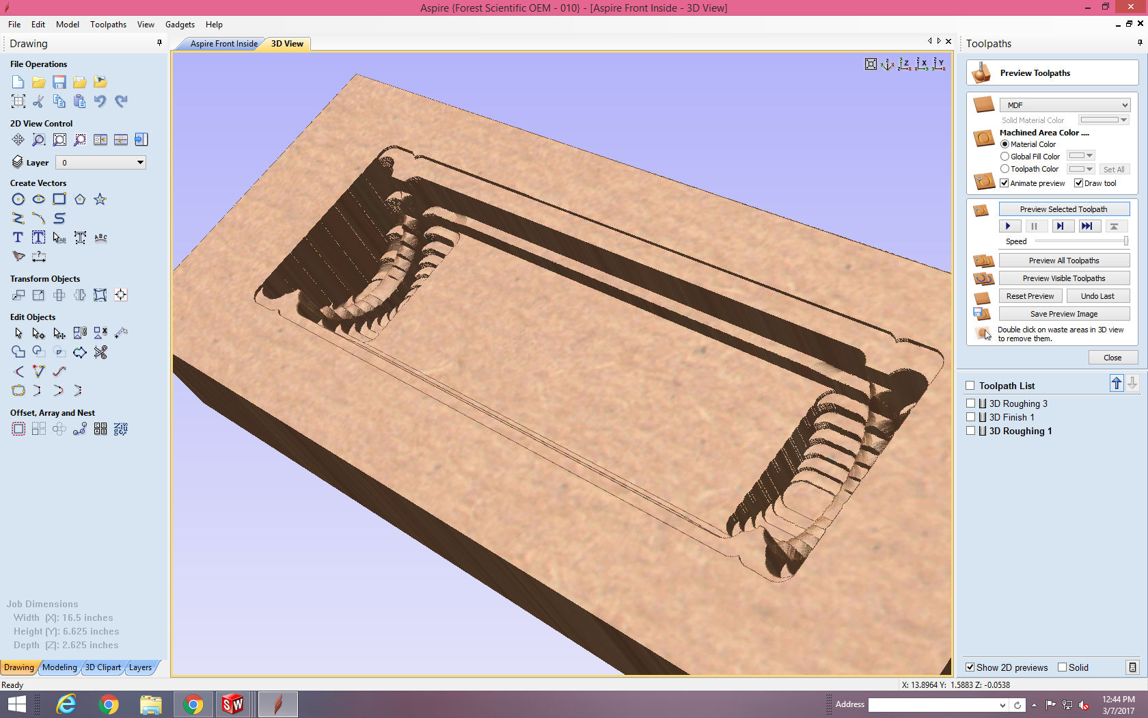Click the Save file icon
The width and height of the screenshot is (1148, 718).
click(x=59, y=82)
